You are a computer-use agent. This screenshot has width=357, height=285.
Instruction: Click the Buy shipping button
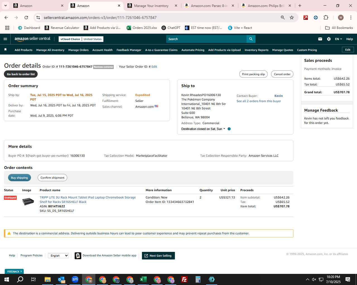pyautogui.click(x=20, y=178)
